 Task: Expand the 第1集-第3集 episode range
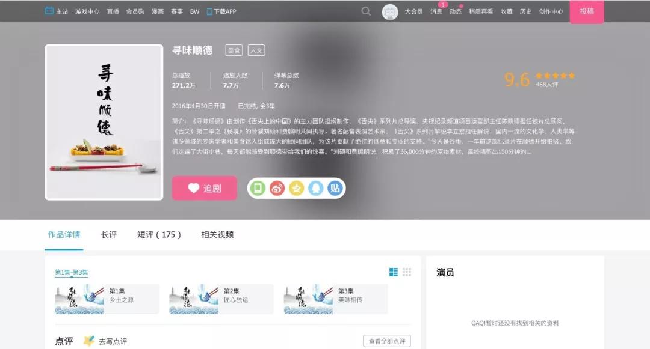(x=72, y=272)
